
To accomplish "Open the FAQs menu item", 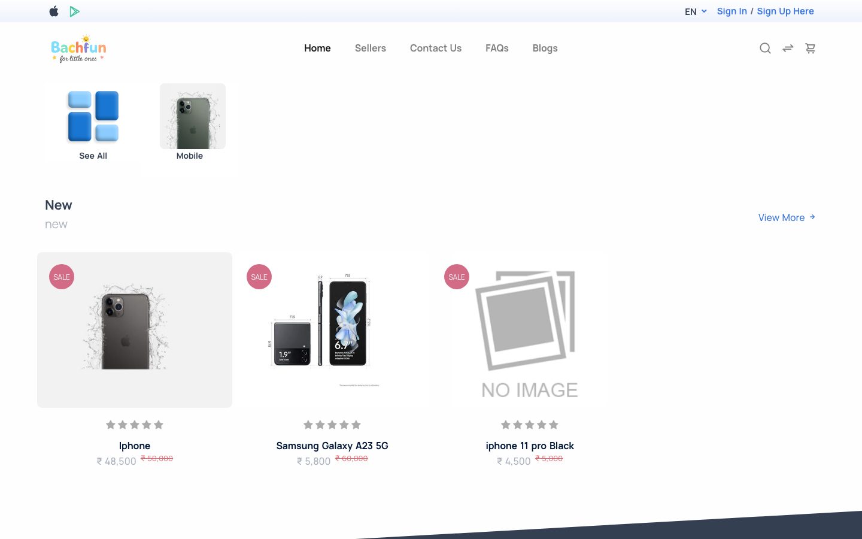I will (x=497, y=48).
